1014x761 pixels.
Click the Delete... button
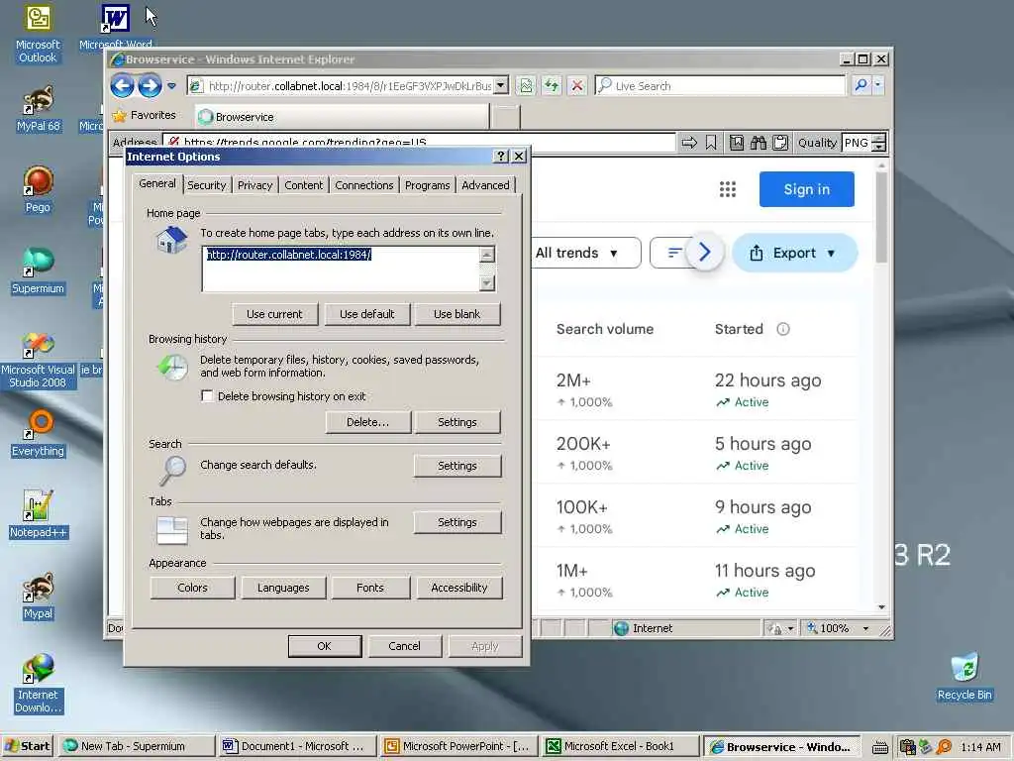point(367,422)
